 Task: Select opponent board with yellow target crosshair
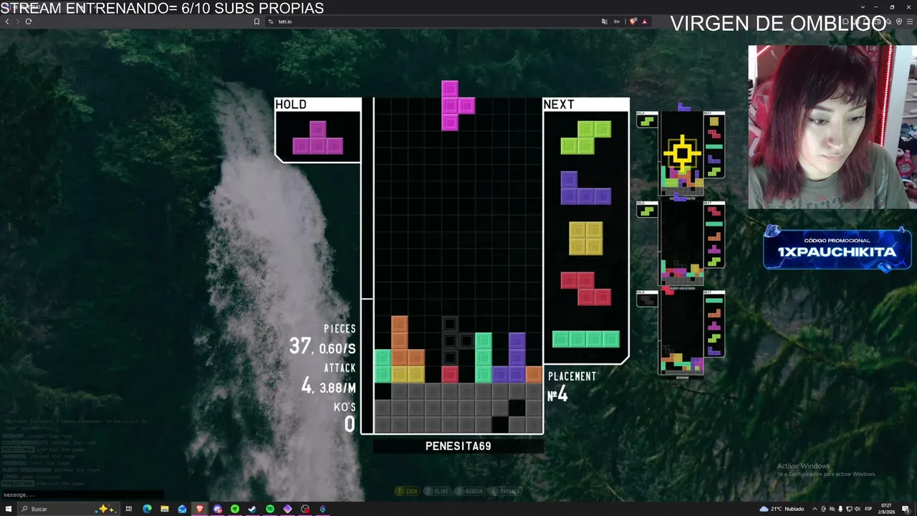coord(682,153)
